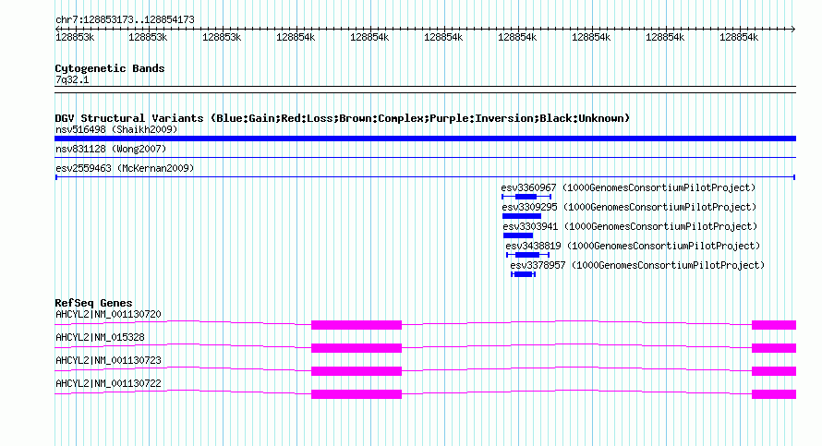Click the AHCYL2|NM_001130720 transcript label
The width and height of the screenshot is (822, 446).
[108, 315]
